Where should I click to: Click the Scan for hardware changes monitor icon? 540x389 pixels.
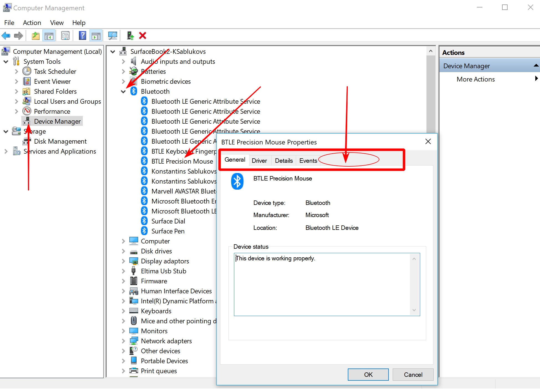click(x=113, y=35)
